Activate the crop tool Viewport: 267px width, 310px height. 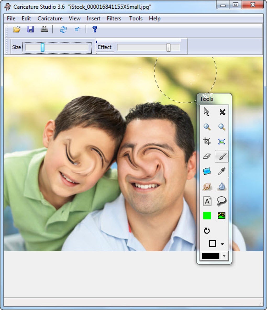pyautogui.click(x=207, y=141)
